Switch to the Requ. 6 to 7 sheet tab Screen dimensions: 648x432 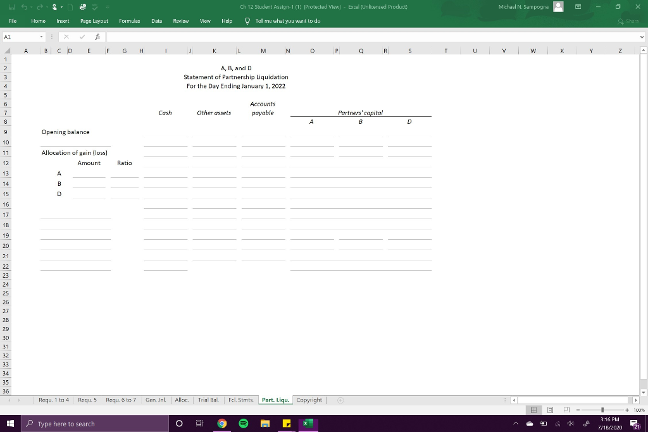point(121,400)
